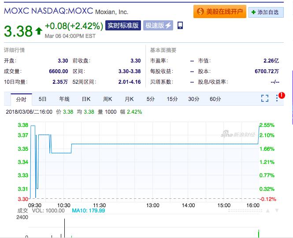Select the 月K chart tab
The image size is (293, 238).
pos(129,99)
